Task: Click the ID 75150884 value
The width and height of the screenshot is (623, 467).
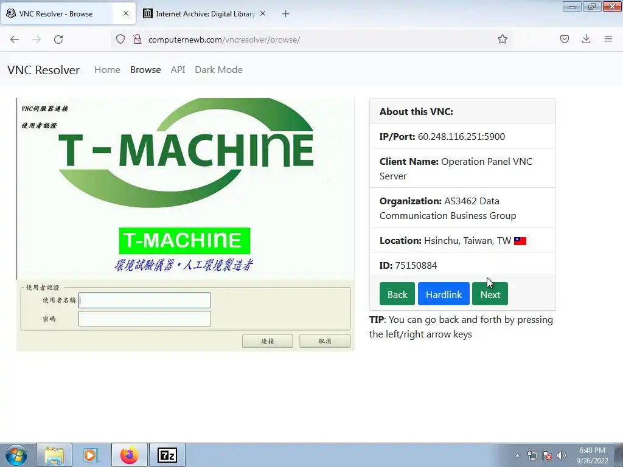Action: (416, 265)
